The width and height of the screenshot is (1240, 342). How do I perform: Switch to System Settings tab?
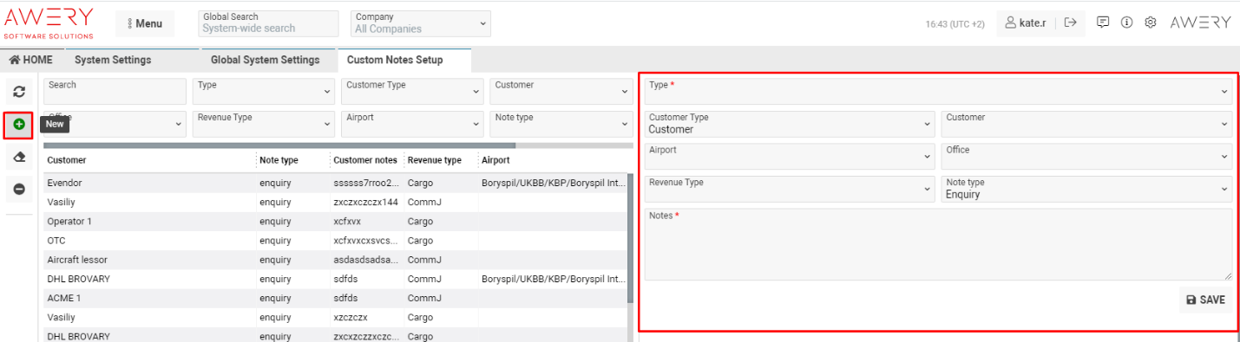pos(113,60)
